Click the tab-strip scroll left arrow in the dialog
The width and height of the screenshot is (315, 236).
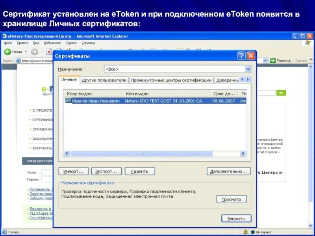pyautogui.click(x=242, y=79)
